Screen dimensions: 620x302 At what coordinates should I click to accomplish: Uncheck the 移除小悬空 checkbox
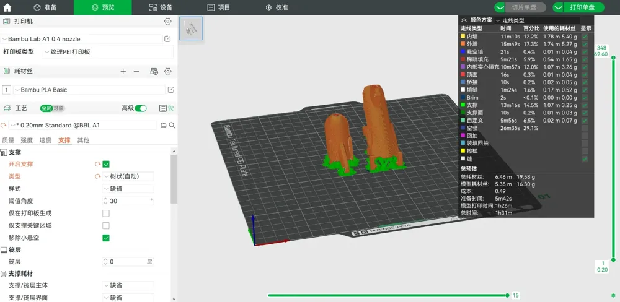105,238
